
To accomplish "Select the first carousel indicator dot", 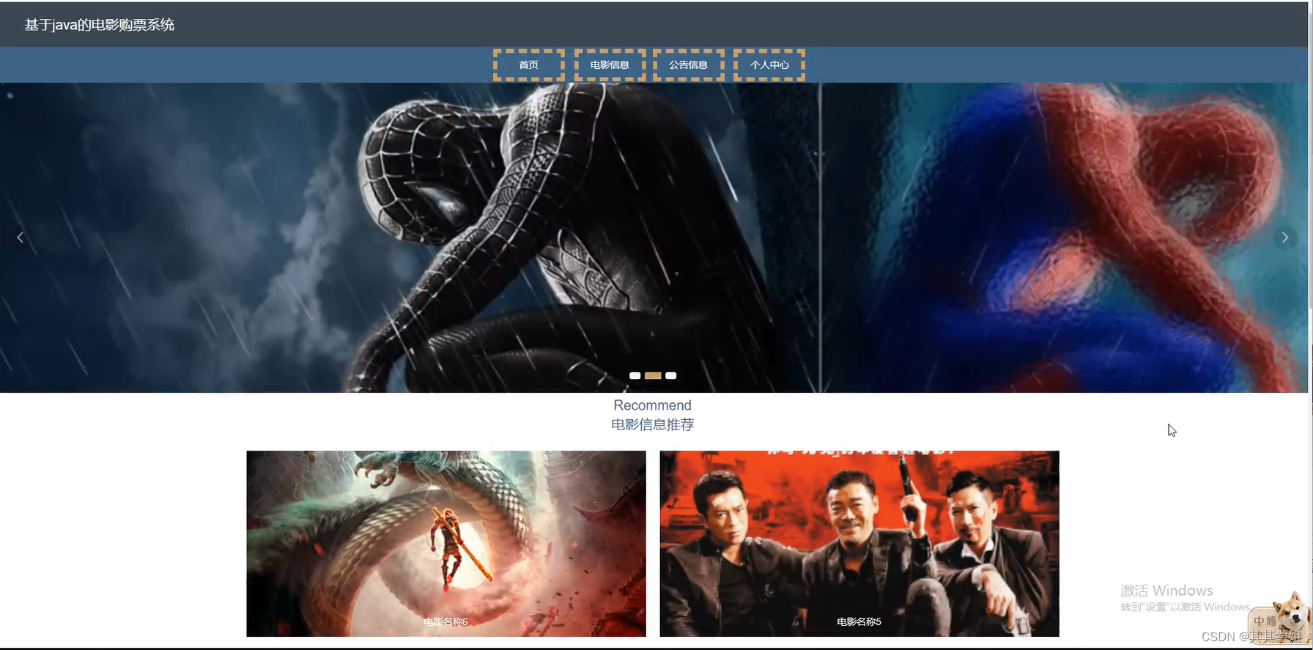I will 635,376.
